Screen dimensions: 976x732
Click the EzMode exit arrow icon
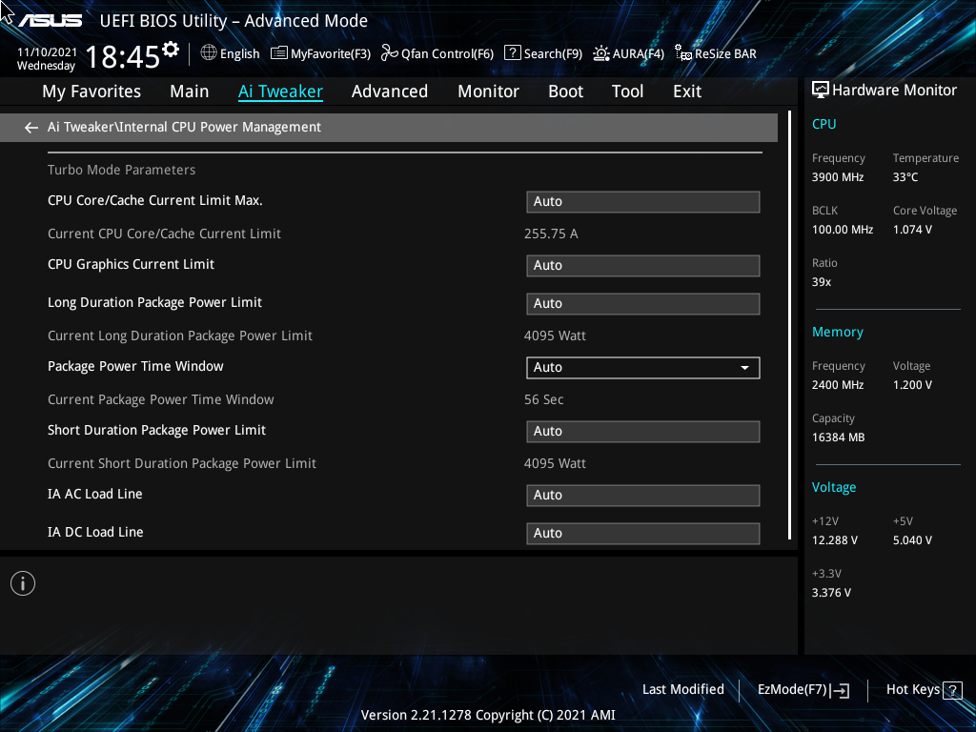click(x=840, y=690)
